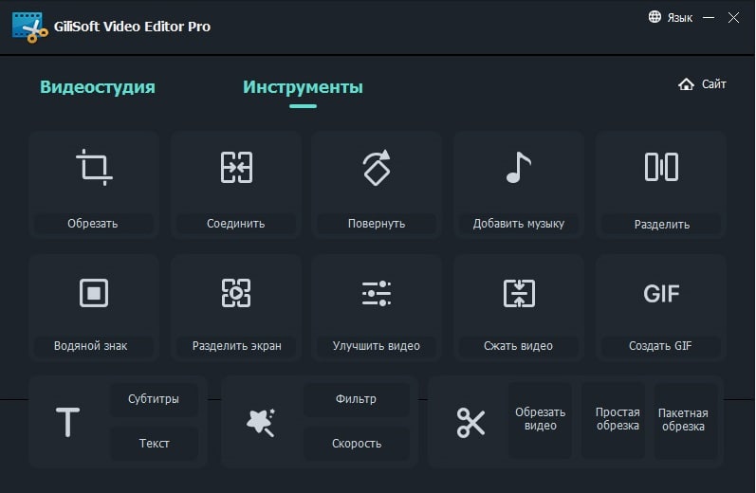Screen dimensions: 756x493
Task: Switch to the Видеостудия tab
Action: [x=98, y=87]
